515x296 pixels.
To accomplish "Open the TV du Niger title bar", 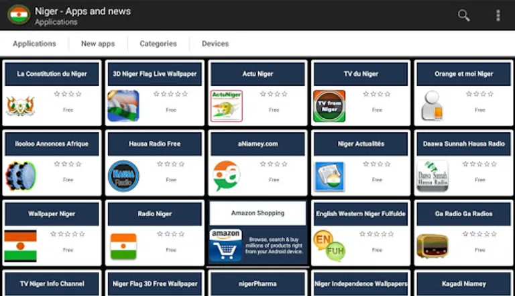I will click(361, 74).
